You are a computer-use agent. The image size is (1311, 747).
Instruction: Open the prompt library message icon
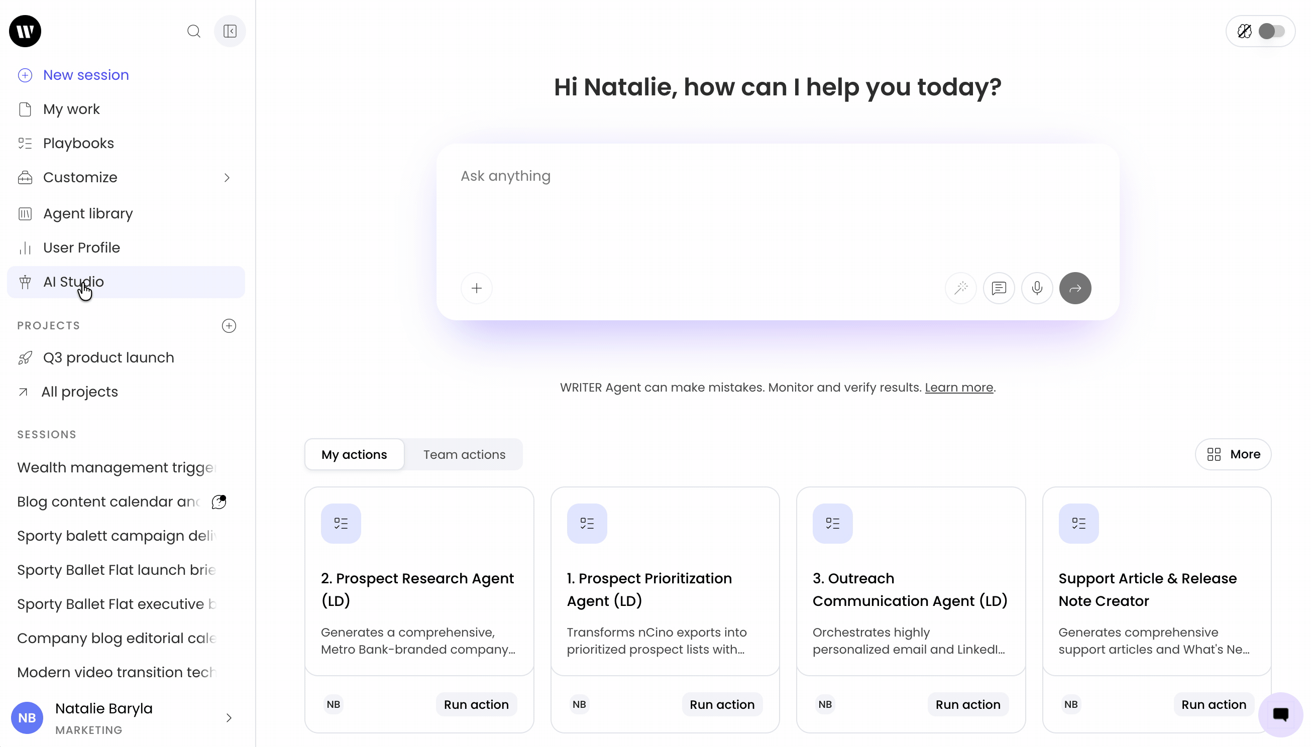pyautogui.click(x=999, y=288)
